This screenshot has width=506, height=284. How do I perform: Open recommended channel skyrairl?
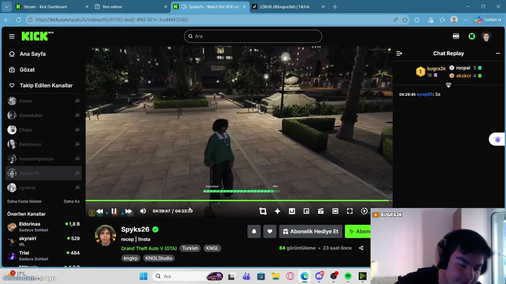[x=43, y=241]
